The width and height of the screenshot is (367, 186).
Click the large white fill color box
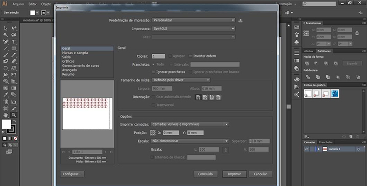point(6,124)
